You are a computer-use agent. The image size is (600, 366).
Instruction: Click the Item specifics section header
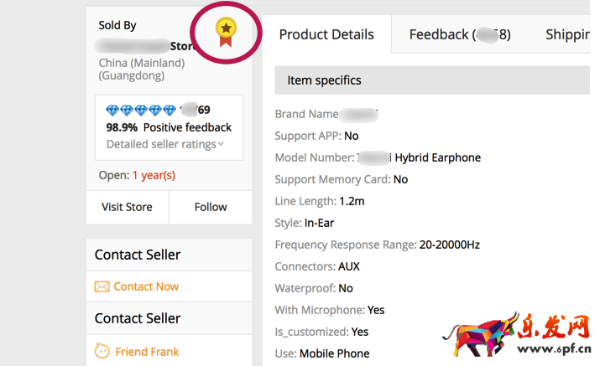click(x=324, y=80)
